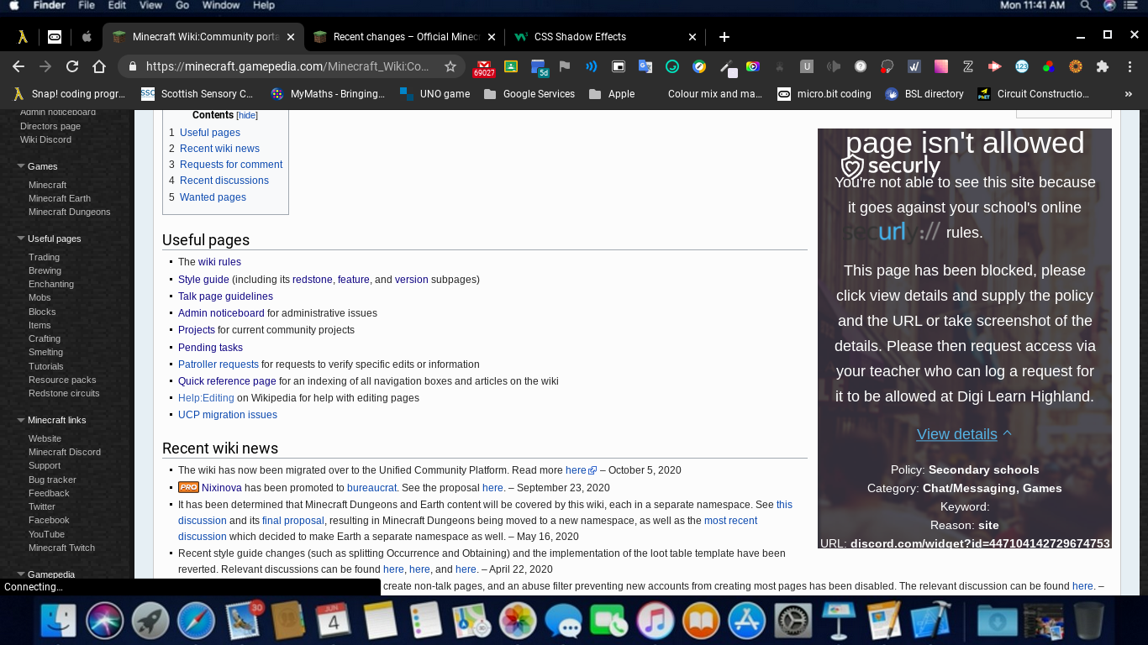Screen dimensions: 1148x645
Task: Close the CSS Shadow Effects tab
Action: [x=692, y=37]
